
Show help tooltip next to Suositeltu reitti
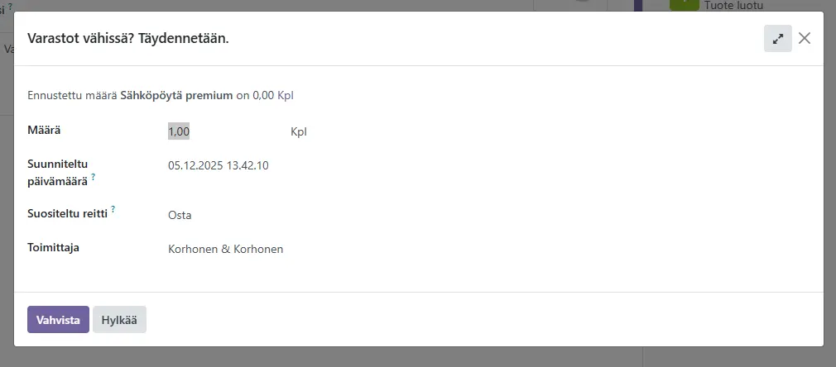point(113,209)
